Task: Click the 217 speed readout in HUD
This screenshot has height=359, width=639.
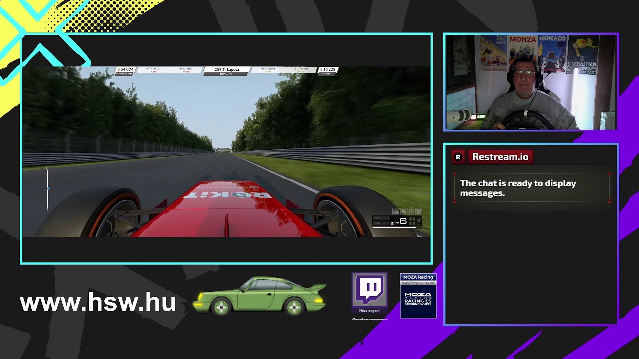Action: point(395,223)
